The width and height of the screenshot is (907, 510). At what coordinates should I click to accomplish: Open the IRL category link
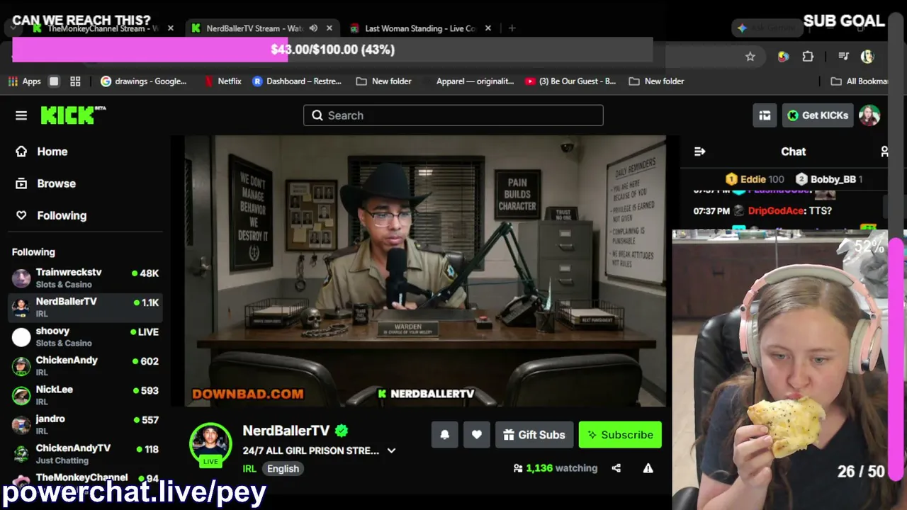point(249,468)
